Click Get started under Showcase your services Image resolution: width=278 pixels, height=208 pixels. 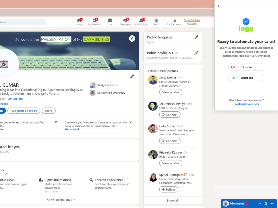[x=72, y=129]
